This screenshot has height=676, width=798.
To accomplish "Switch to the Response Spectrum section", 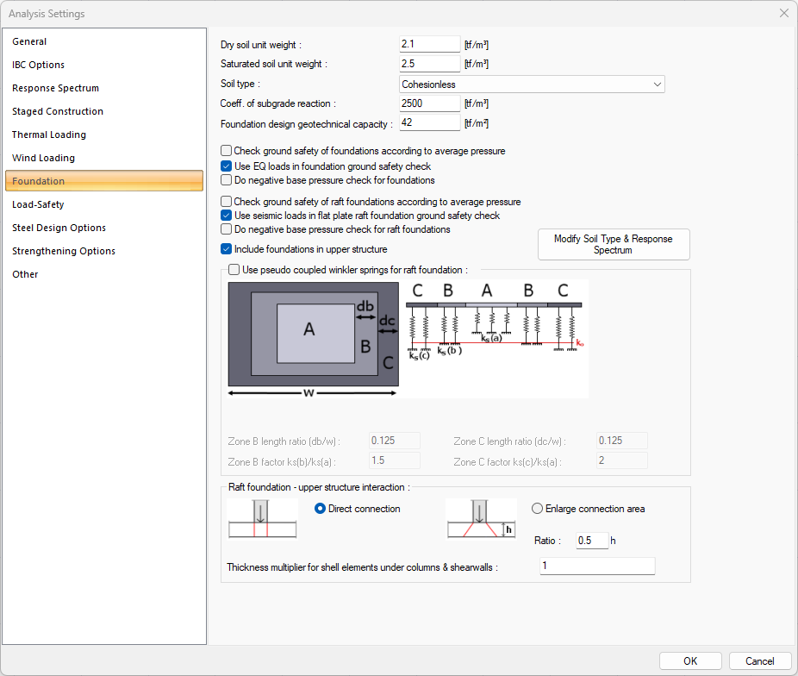I will click(55, 88).
